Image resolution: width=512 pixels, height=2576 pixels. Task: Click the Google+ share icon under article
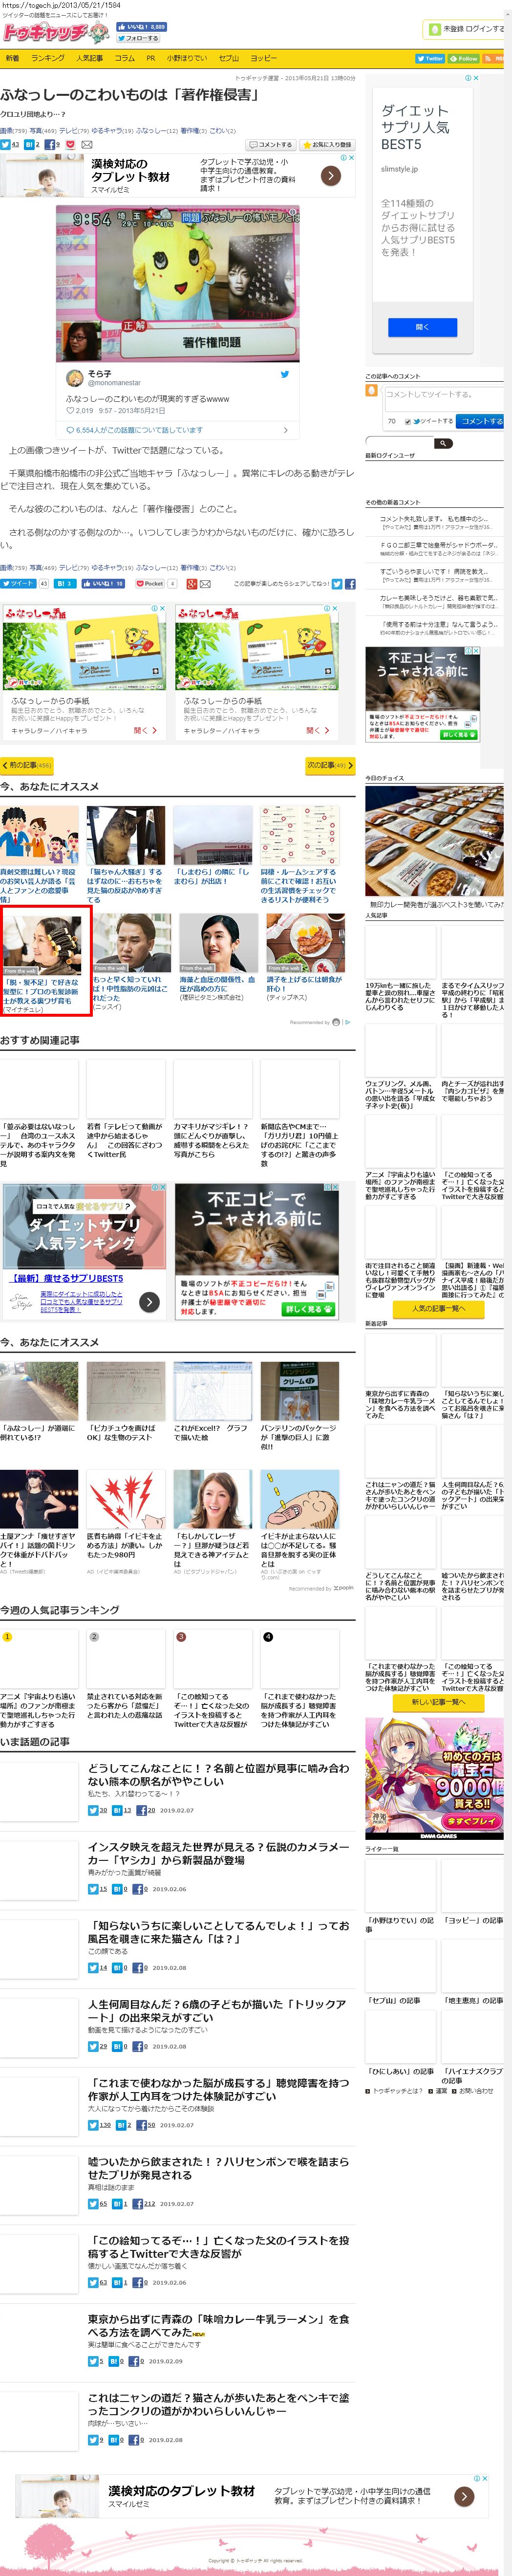[191, 583]
